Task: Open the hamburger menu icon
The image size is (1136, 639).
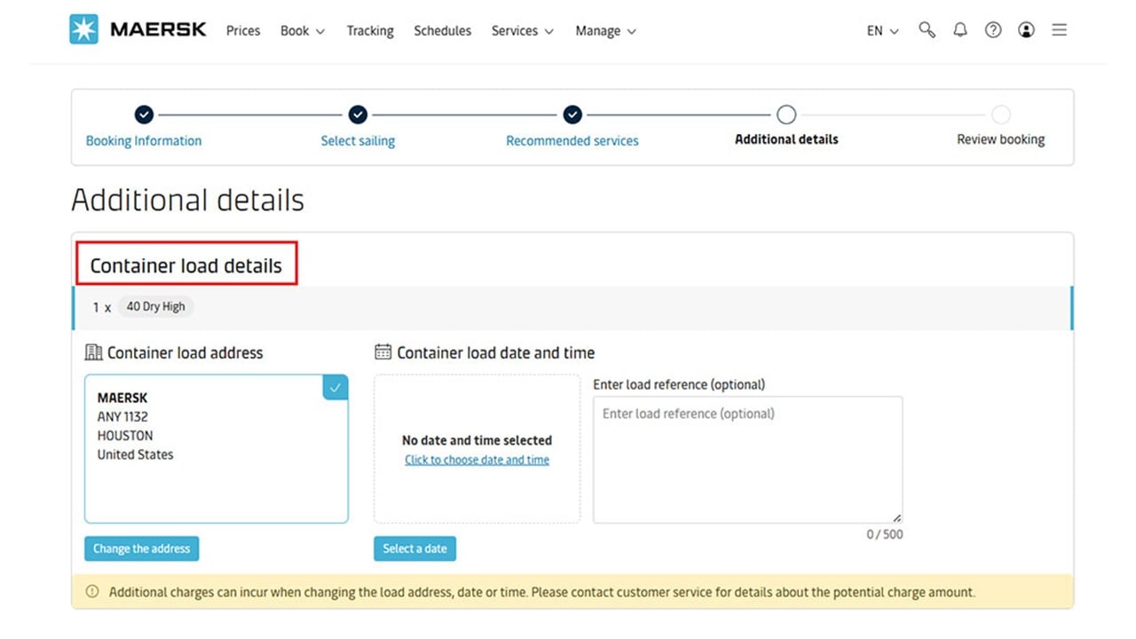Action: (x=1059, y=29)
